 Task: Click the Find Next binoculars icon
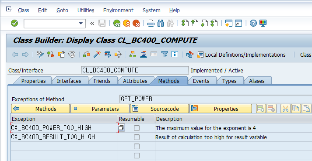(171, 23)
